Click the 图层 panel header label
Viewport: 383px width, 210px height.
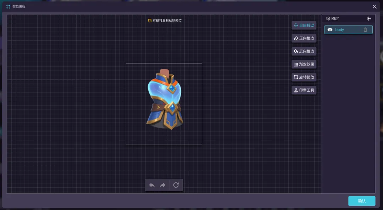(335, 18)
